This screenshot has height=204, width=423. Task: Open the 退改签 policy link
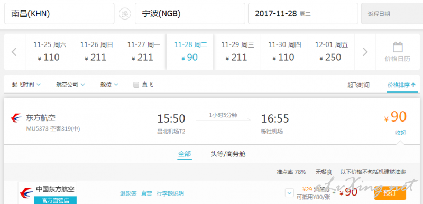coord(128,193)
